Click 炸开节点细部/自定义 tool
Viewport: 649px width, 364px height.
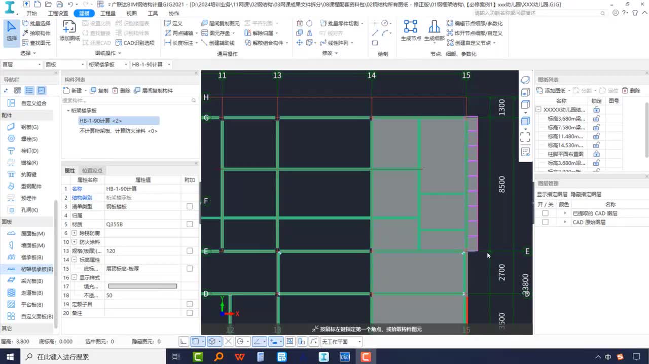pyautogui.click(x=475, y=33)
